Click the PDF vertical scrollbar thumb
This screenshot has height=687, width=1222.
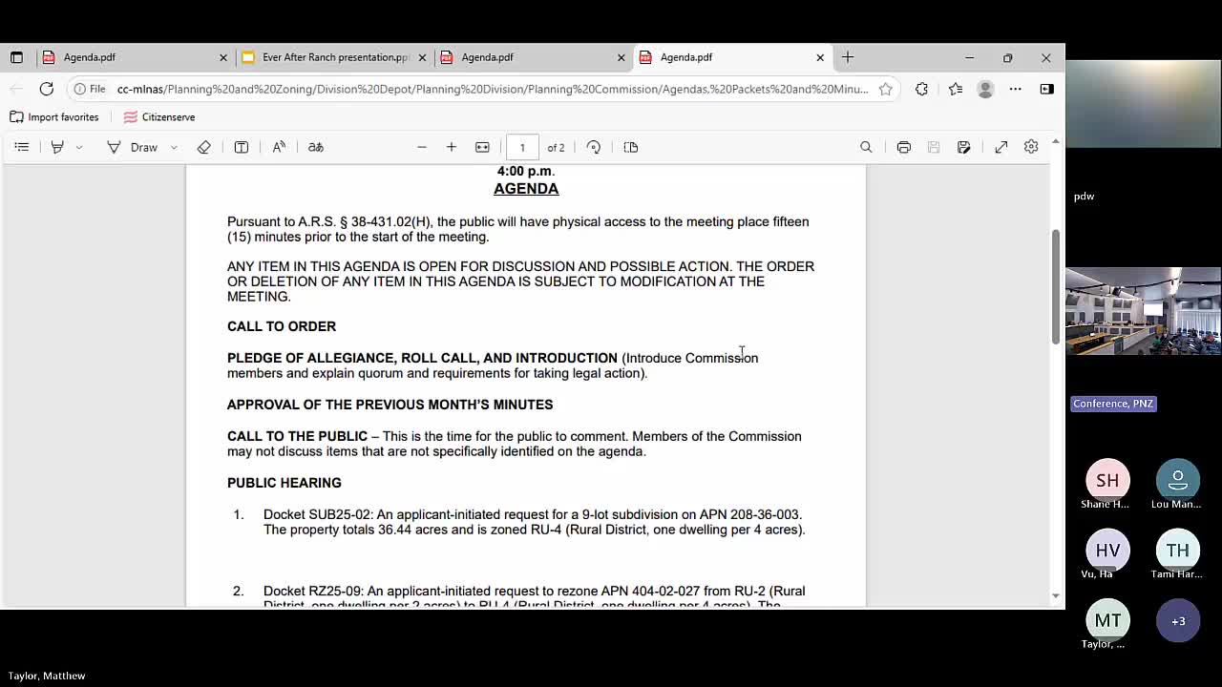tap(1055, 286)
